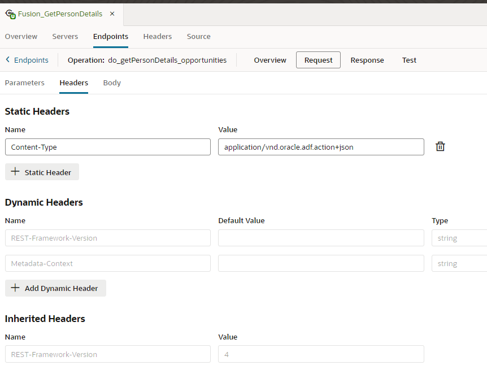
Task: Click the static header value field
Action: tap(320, 147)
